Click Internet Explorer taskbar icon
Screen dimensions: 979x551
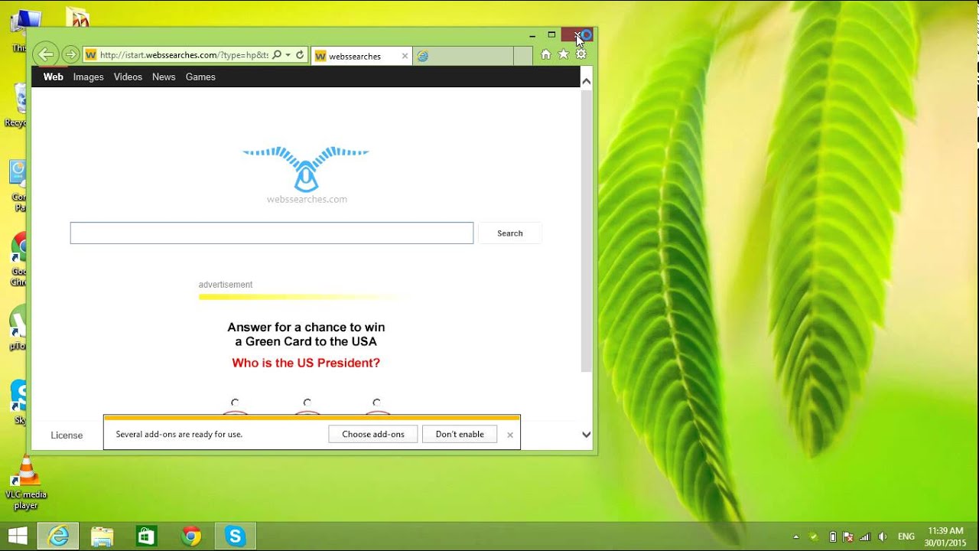coord(58,536)
